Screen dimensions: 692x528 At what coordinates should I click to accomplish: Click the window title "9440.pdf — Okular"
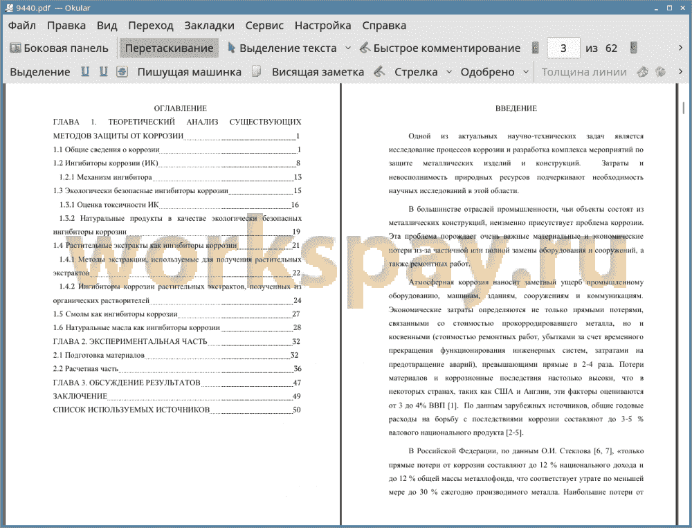point(53,8)
